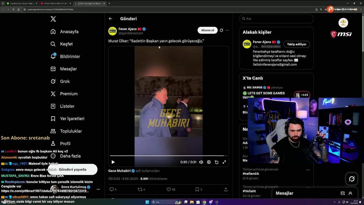The height and width of the screenshot is (205, 364).
Task: Click Grok icon next to Abone ol
Action: (x=222, y=30)
